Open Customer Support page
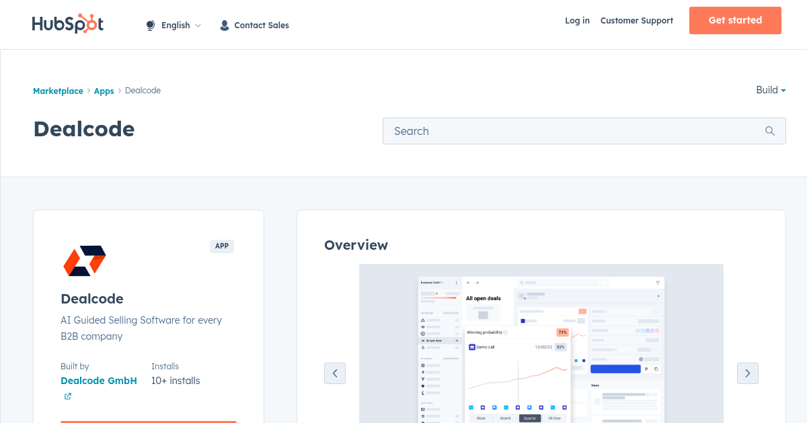The image size is (807, 423). pyautogui.click(x=636, y=21)
